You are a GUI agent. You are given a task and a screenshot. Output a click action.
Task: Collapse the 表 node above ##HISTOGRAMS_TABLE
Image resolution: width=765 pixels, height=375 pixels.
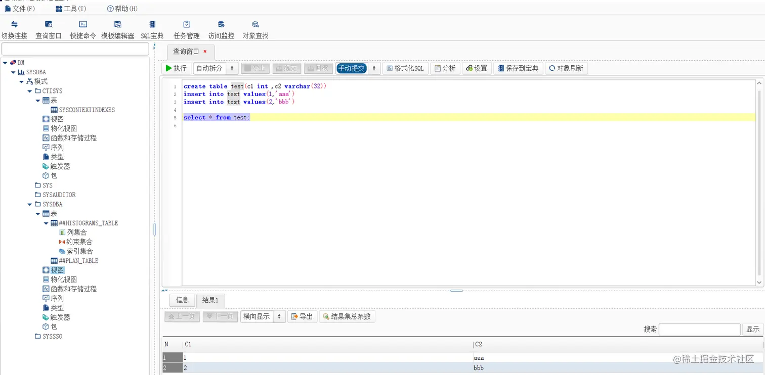pos(38,214)
